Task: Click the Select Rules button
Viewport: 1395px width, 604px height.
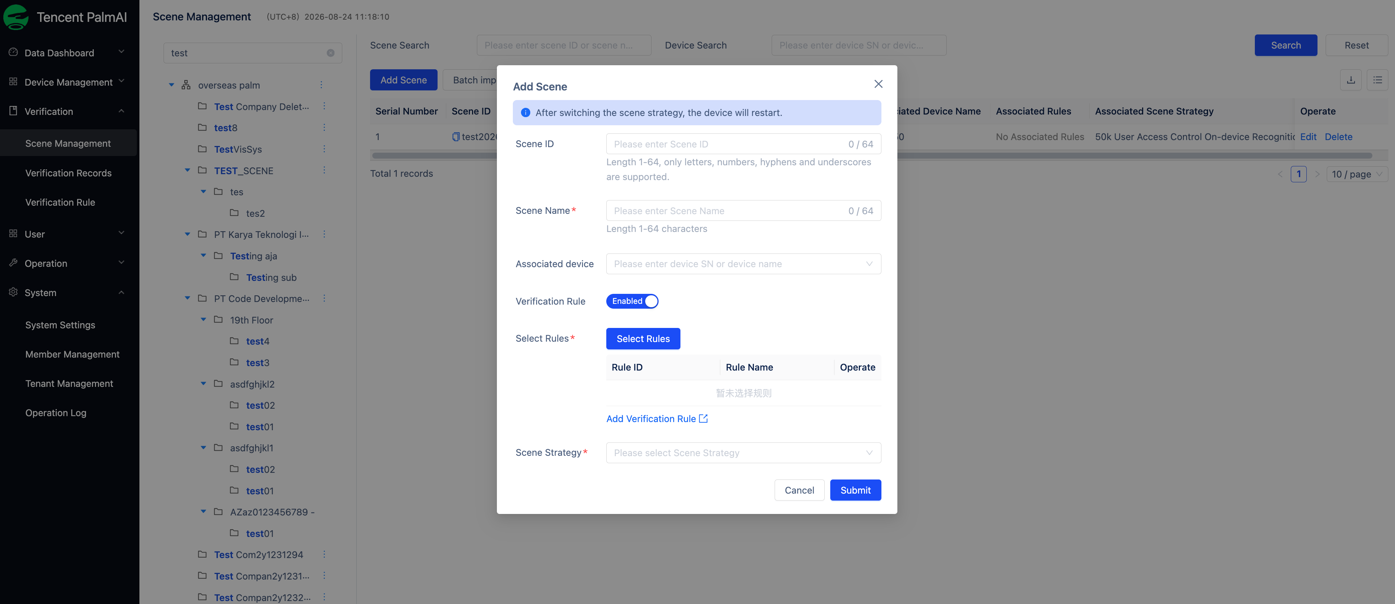Action: 643,339
